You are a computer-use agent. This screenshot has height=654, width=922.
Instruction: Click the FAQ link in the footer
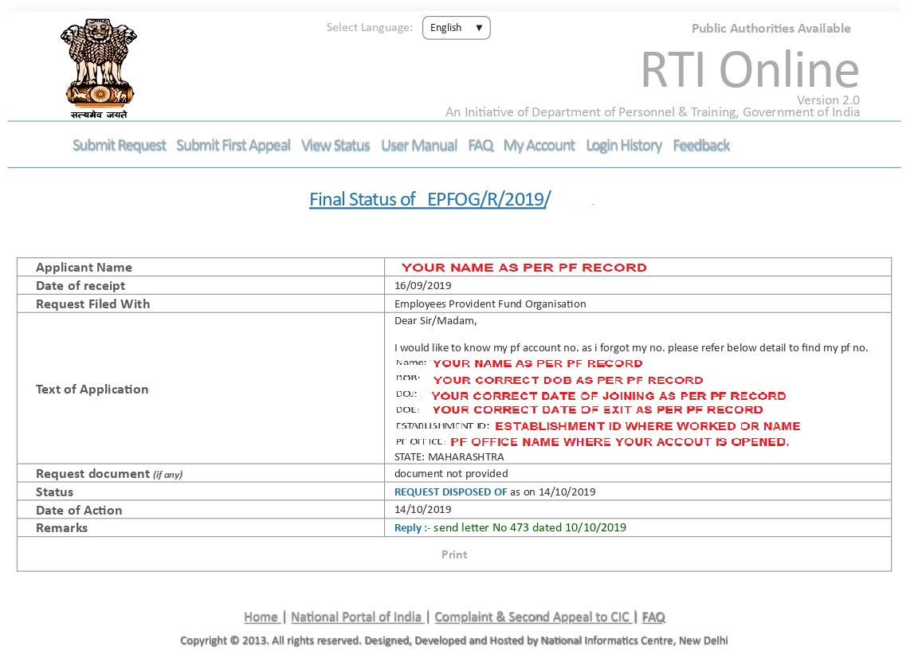click(x=653, y=617)
